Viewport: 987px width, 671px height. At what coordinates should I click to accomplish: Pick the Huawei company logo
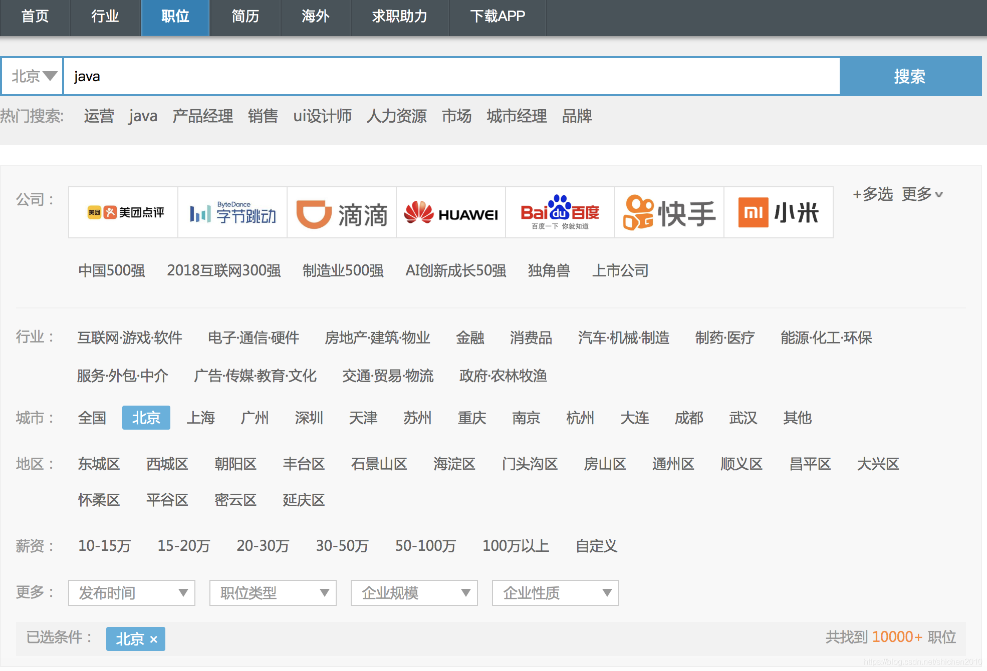(451, 212)
